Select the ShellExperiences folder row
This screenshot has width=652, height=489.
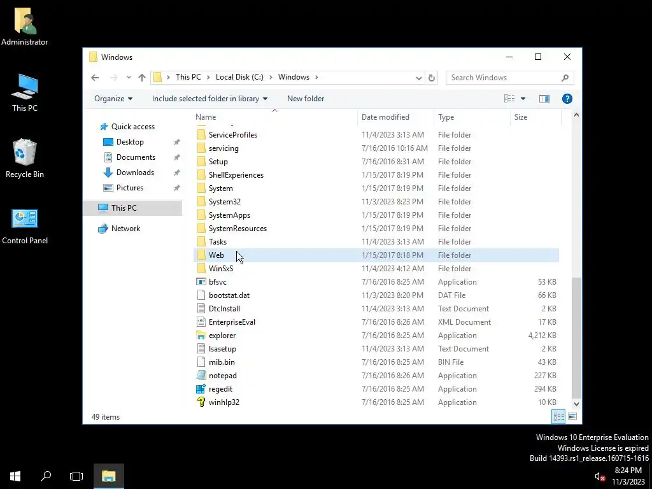point(376,175)
